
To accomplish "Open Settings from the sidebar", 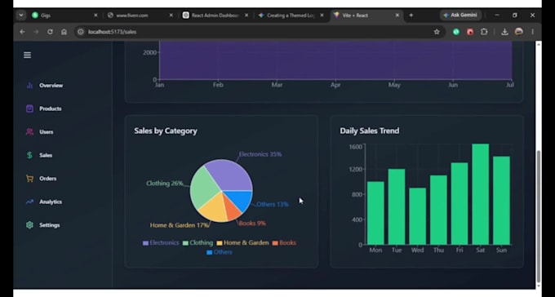I will point(50,225).
